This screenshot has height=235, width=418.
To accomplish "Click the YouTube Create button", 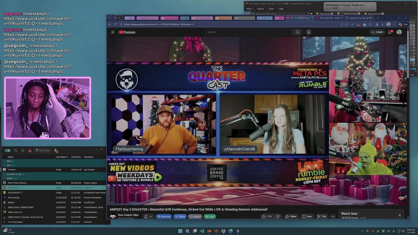I will 377,32.
